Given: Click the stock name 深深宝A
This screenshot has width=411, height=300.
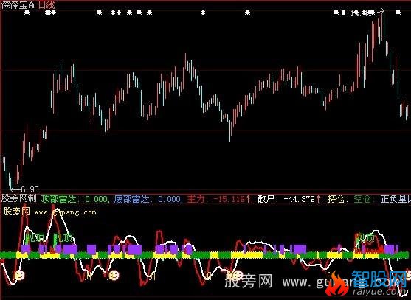Looking at the screenshot, I should pos(18,5).
